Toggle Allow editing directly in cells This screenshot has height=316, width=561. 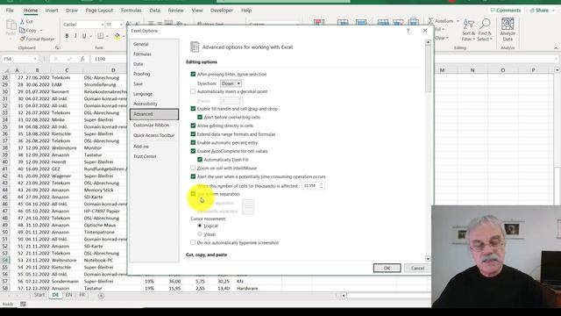193,126
